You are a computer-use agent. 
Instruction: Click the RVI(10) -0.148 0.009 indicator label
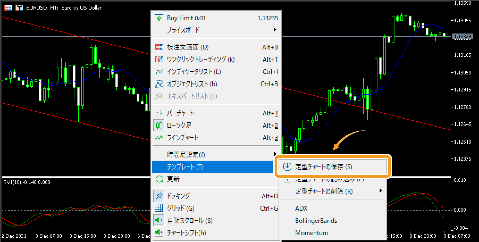click(x=27, y=182)
